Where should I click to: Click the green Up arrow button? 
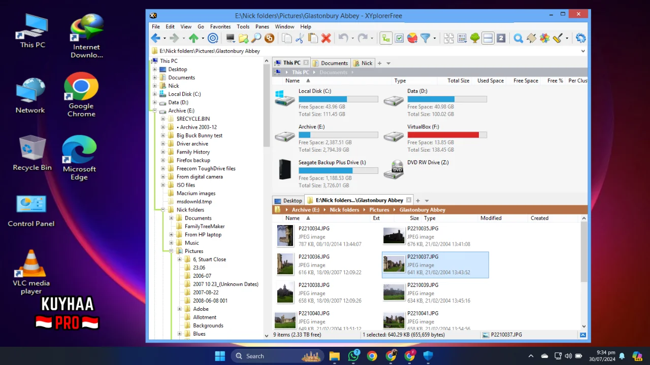click(193, 38)
